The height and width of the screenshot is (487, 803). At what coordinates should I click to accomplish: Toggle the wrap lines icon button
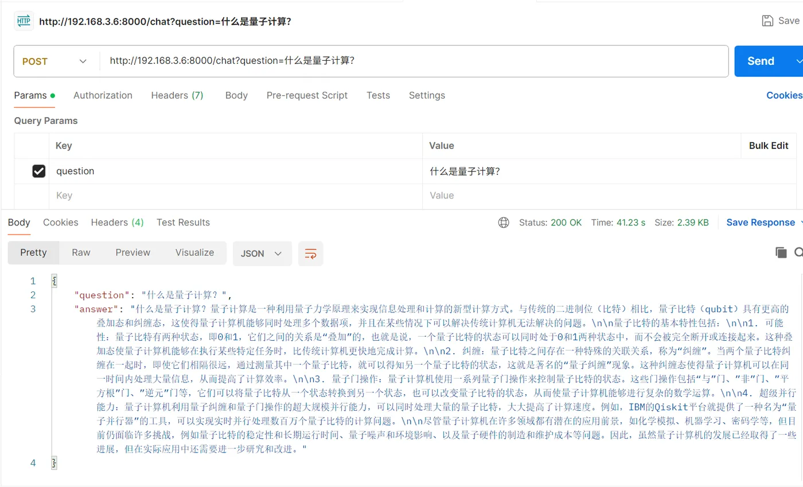point(311,254)
